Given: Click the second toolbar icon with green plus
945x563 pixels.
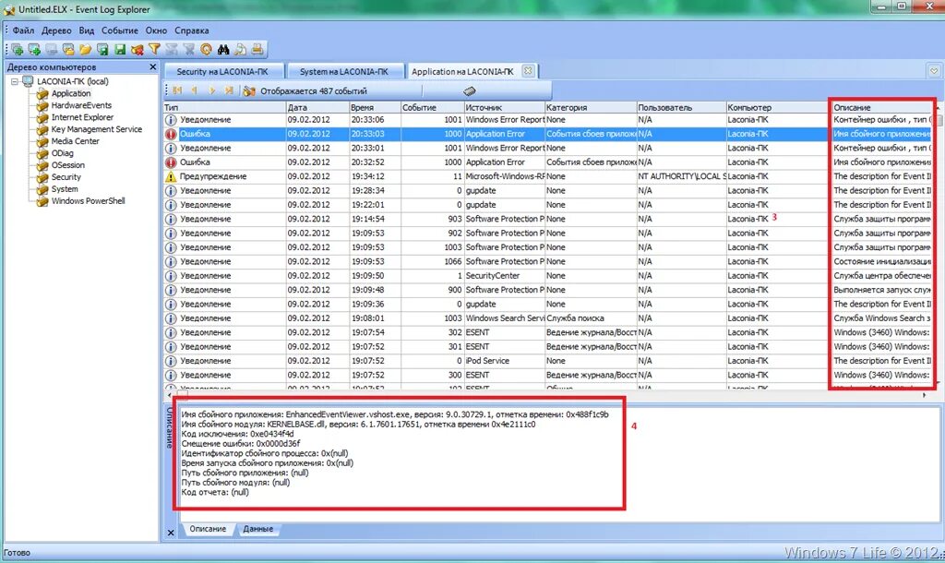Looking at the screenshot, I should (x=34, y=50).
